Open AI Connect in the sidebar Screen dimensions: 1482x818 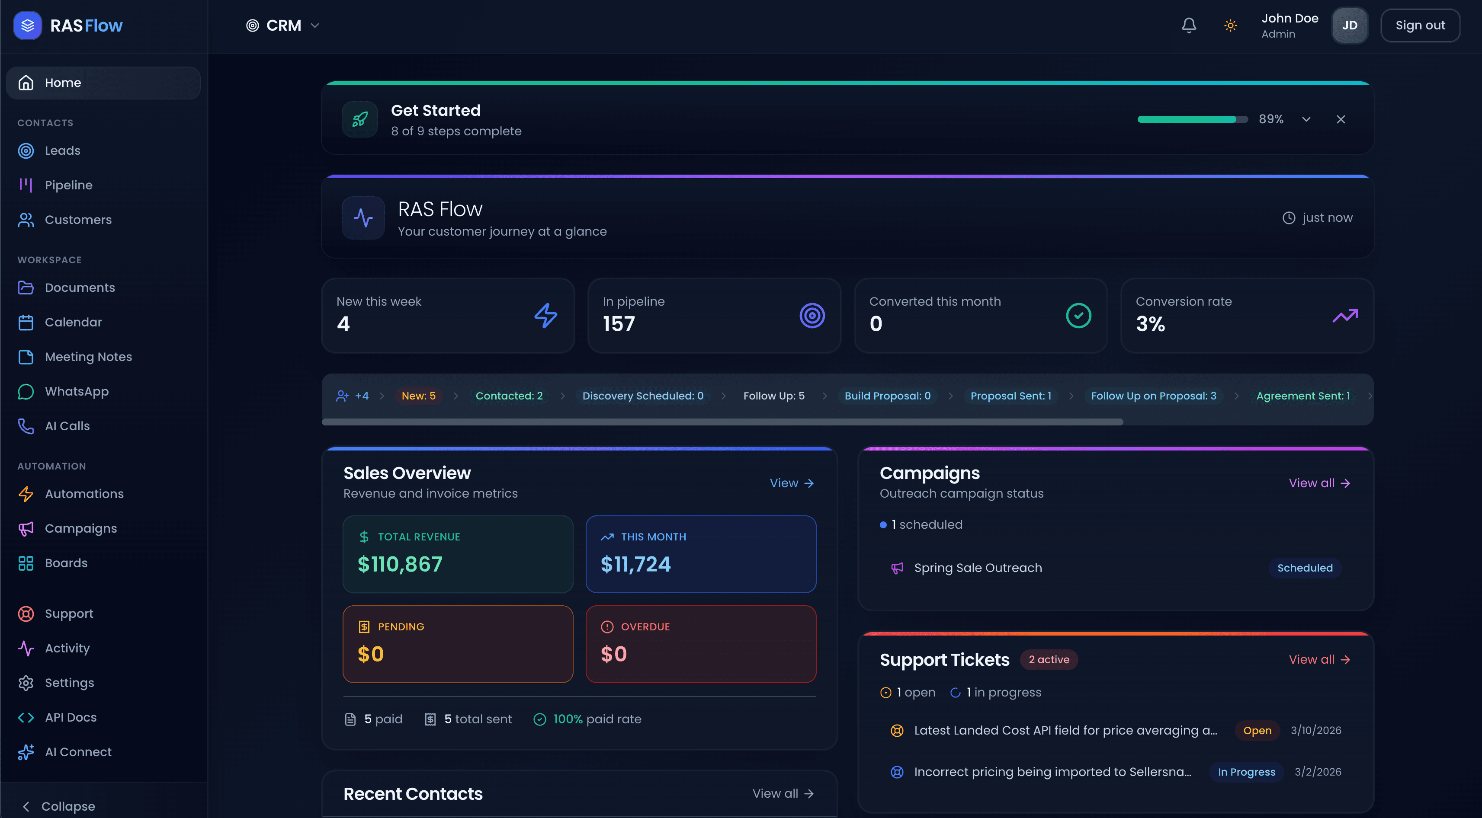pyautogui.click(x=78, y=751)
